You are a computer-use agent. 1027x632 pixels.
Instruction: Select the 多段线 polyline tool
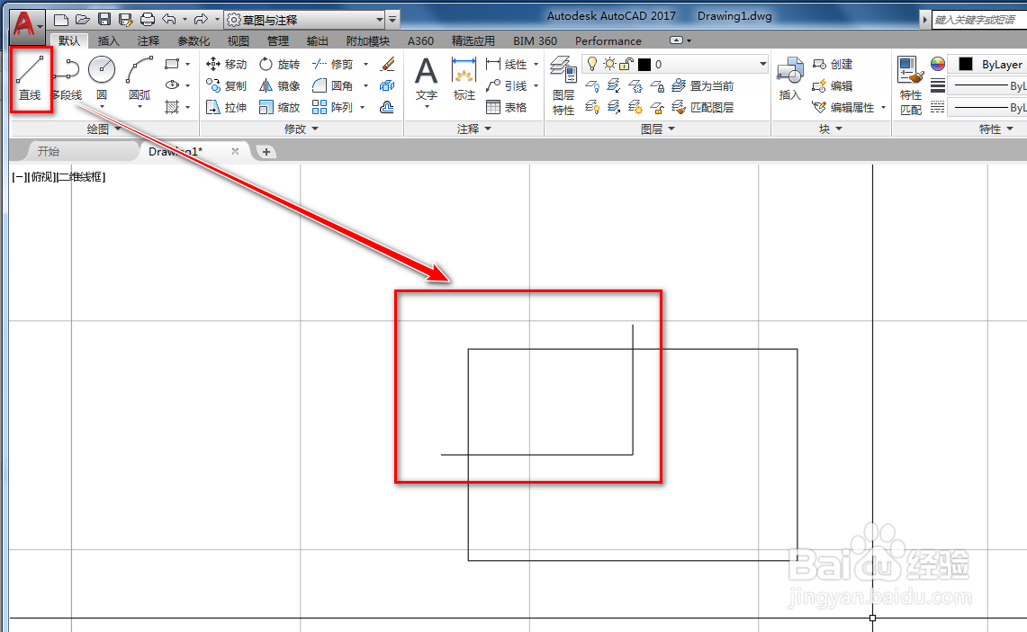coord(66,78)
